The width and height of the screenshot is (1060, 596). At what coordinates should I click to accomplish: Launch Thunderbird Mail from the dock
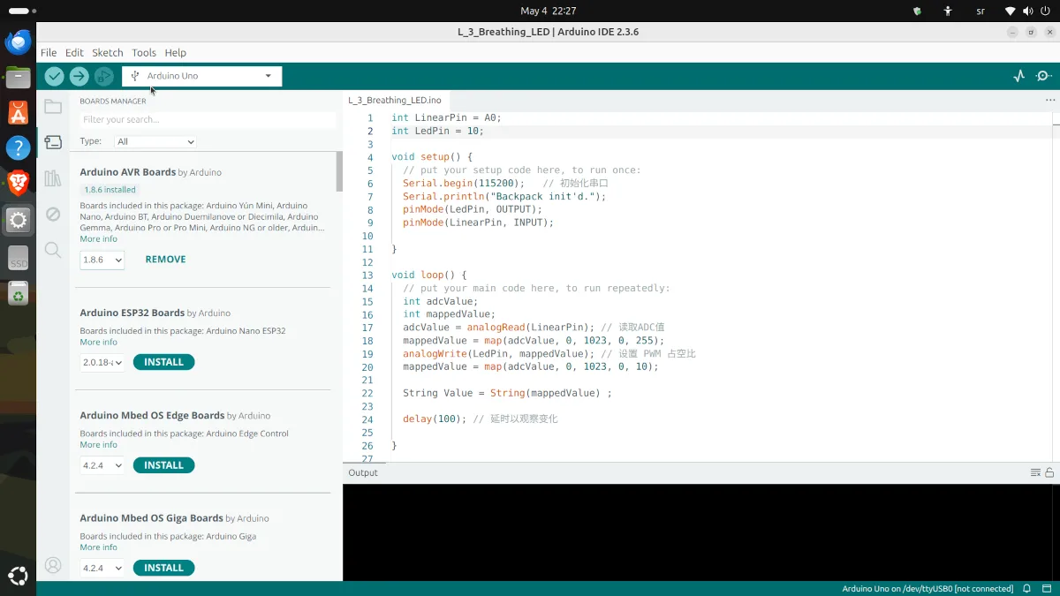(19, 41)
